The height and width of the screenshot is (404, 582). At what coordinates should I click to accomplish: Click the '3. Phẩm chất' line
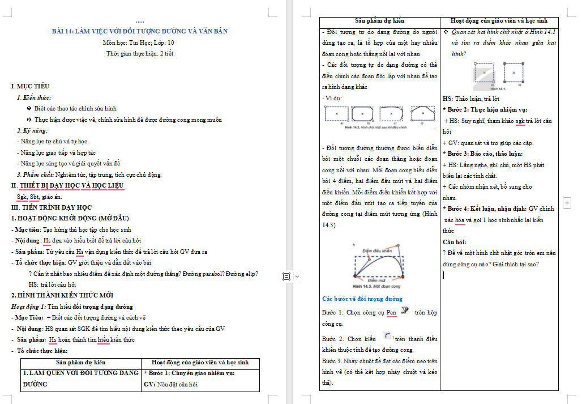click(x=89, y=175)
